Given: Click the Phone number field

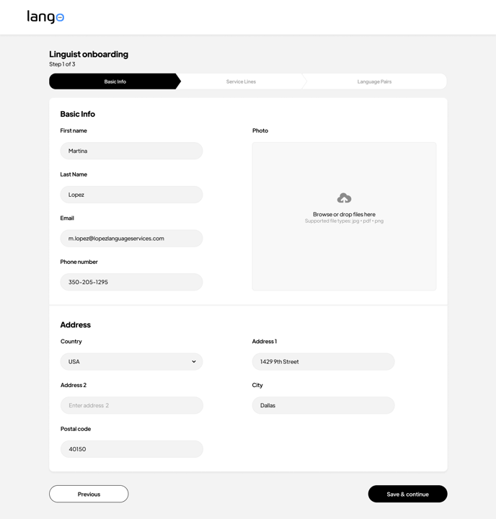Looking at the screenshot, I should point(131,282).
